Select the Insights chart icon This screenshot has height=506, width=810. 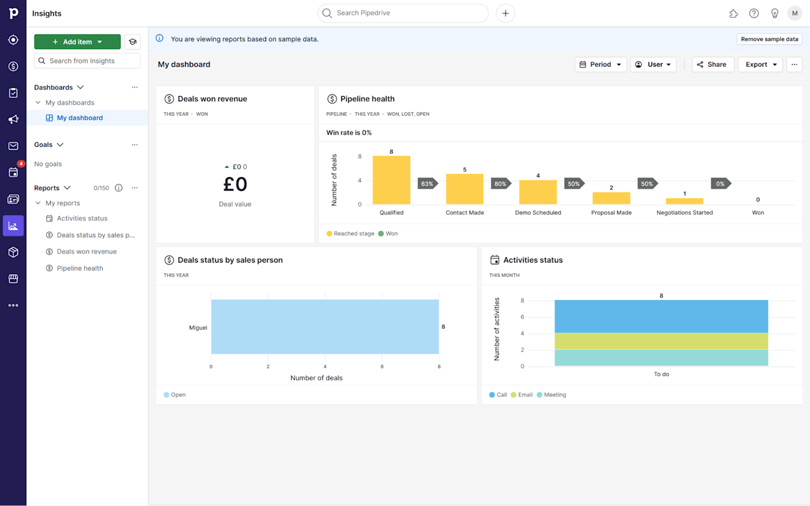[13, 226]
